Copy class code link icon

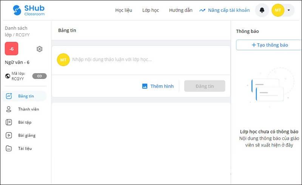click(x=39, y=76)
